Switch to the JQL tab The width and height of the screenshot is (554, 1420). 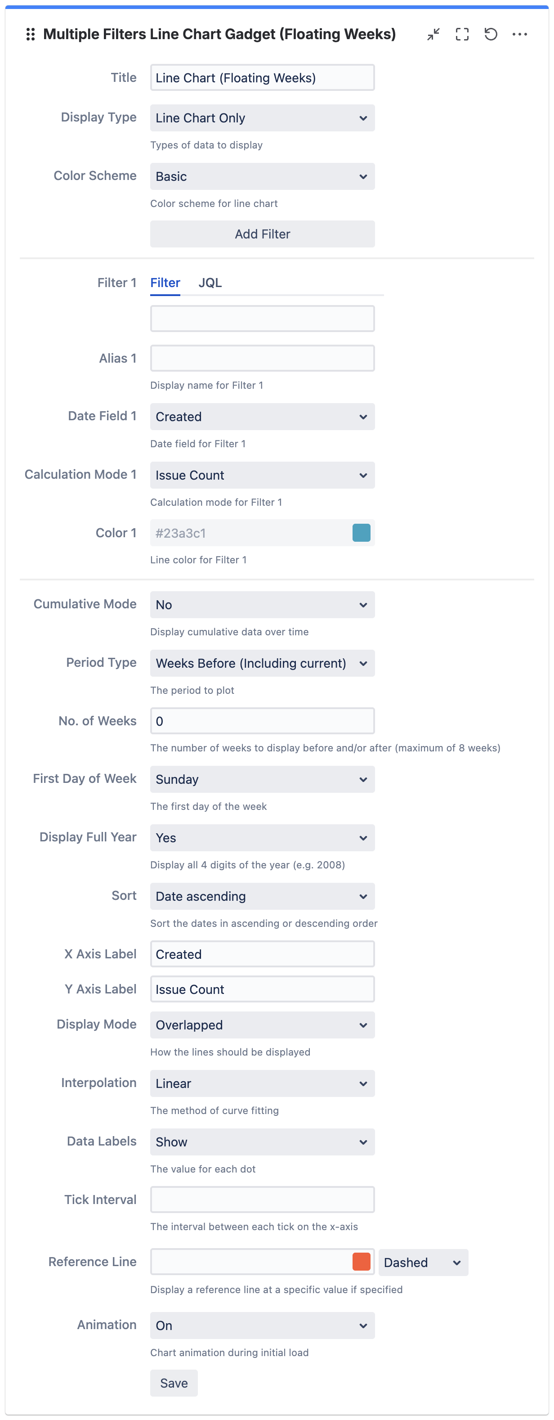pyautogui.click(x=210, y=283)
